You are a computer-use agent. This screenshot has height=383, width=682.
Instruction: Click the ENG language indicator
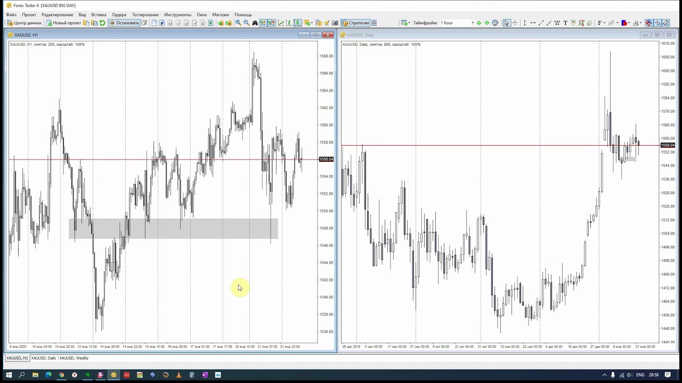(x=640, y=375)
